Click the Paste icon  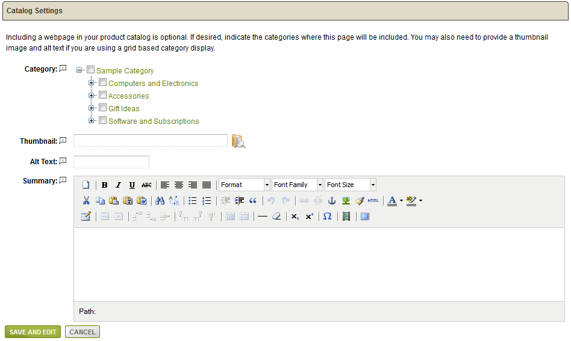click(x=114, y=200)
